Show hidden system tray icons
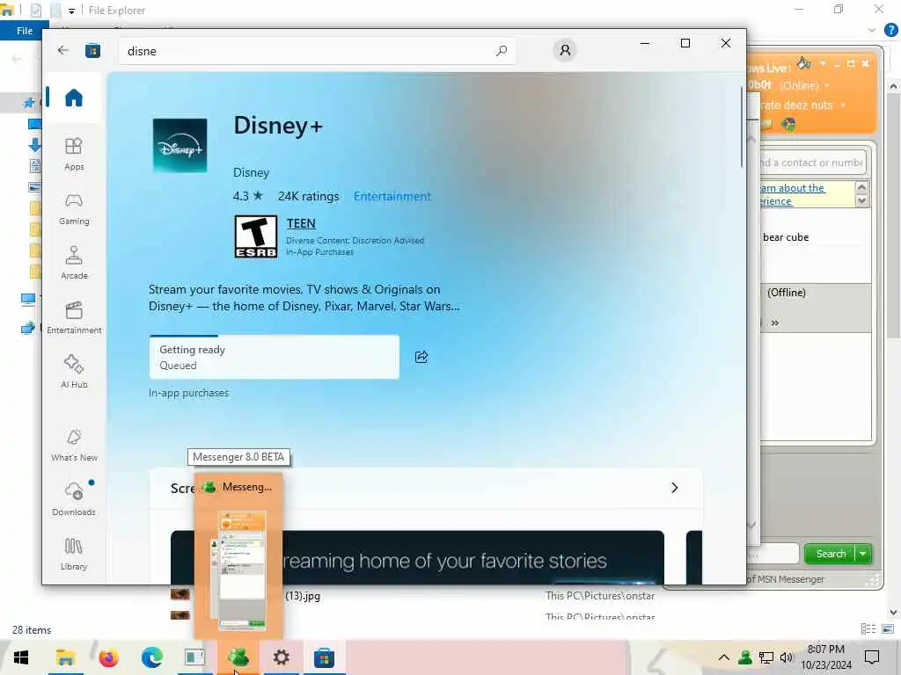The height and width of the screenshot is (675, 901). click(x=724, y=657)
